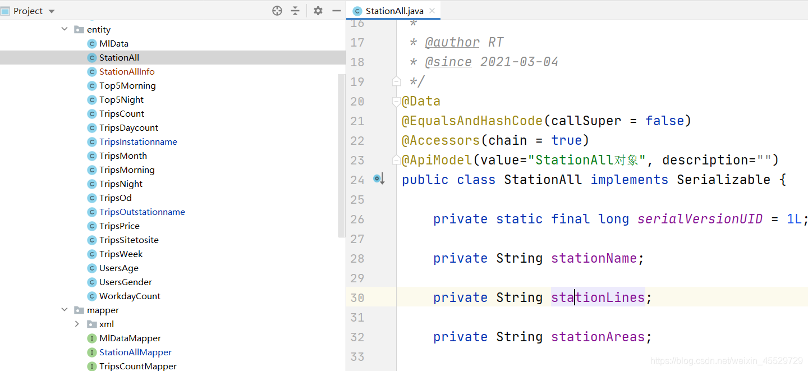Click class icon beside TripsMonth
The height and width of the screenshot is (371, 808).
click(x=92, y=155)
